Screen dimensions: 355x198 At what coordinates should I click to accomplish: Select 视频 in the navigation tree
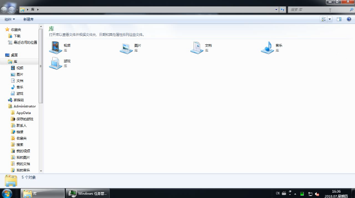(x=17, y=68)
